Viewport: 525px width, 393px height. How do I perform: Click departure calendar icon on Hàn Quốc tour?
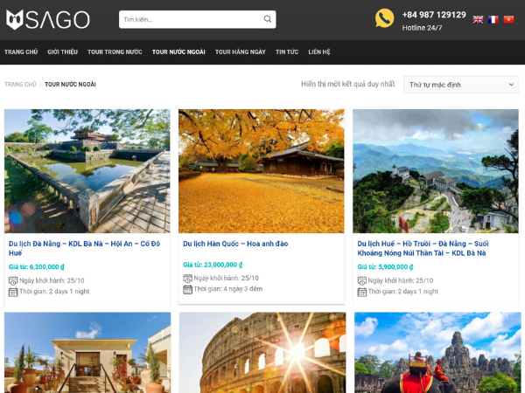point(188,278)
